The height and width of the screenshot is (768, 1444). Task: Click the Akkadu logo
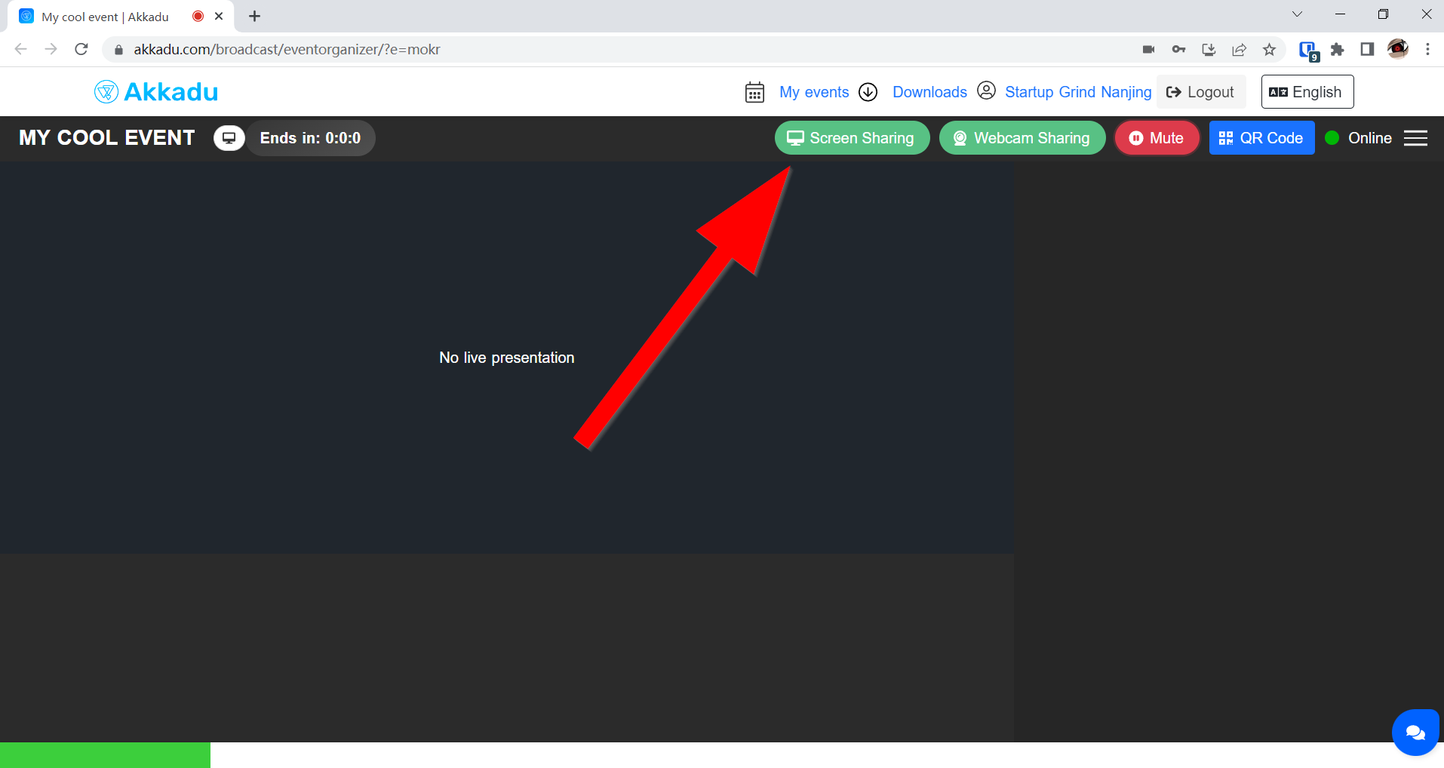tap(156, 92)
